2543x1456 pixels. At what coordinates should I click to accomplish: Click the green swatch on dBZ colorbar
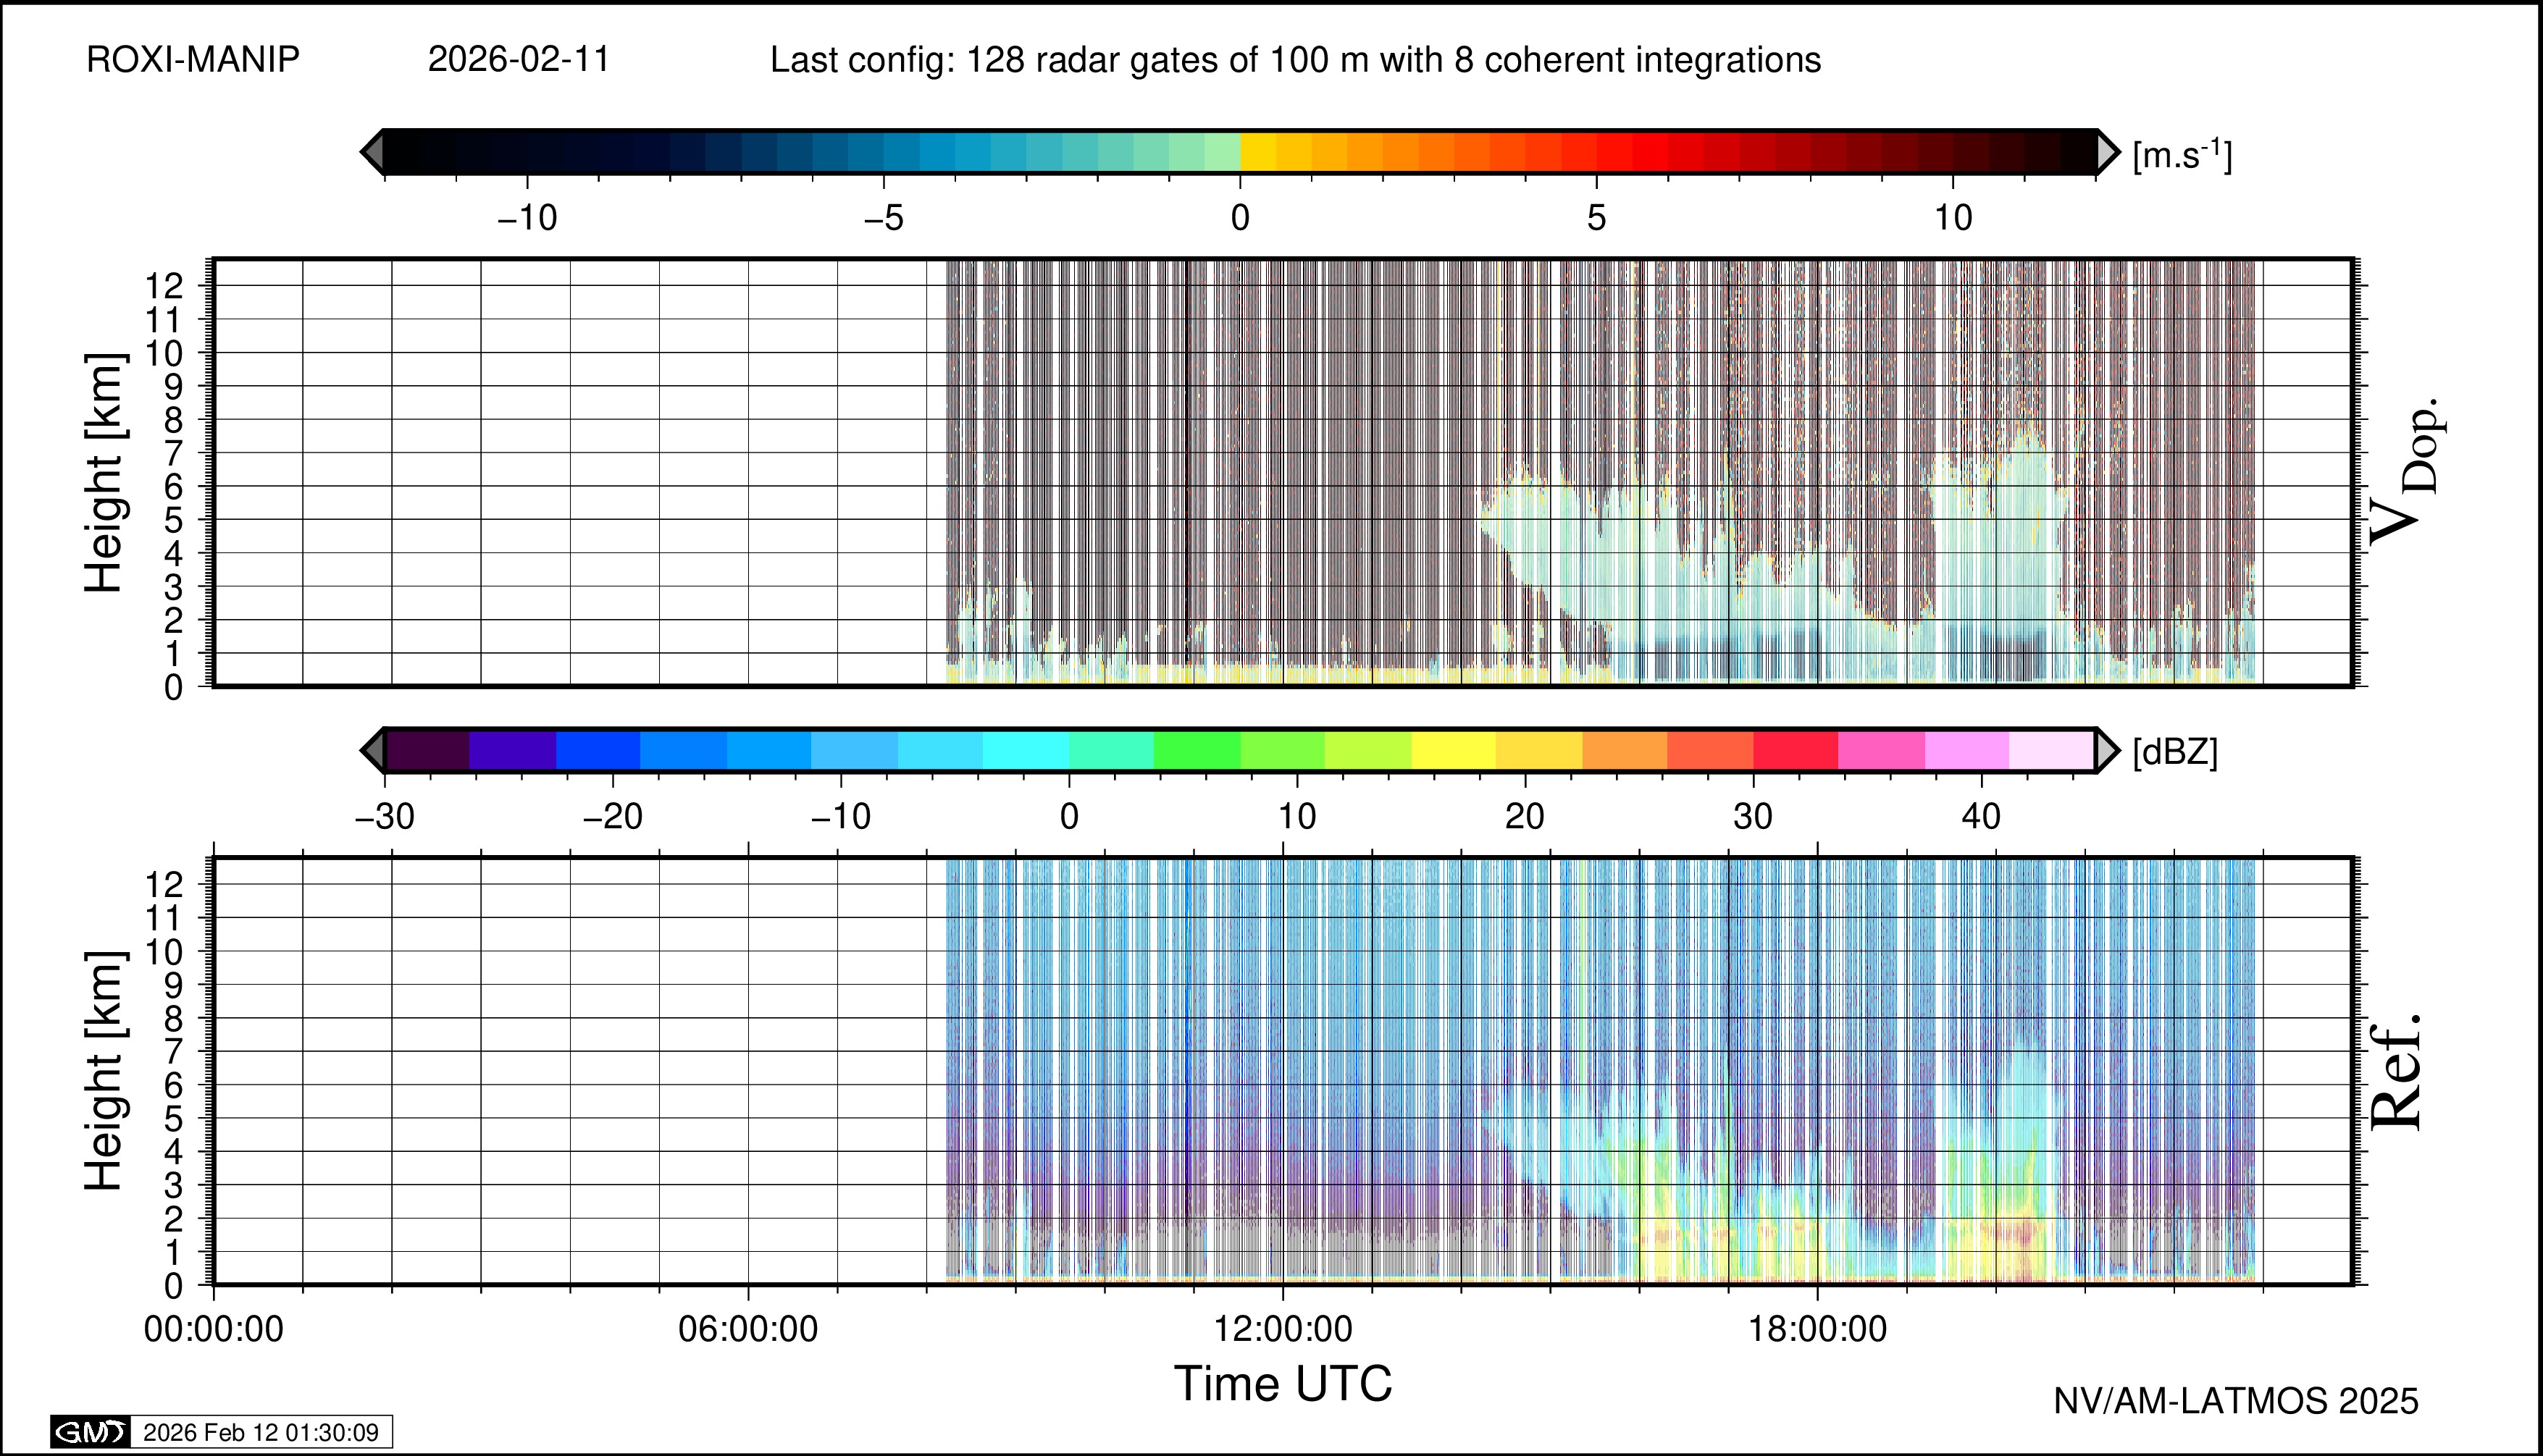[x=1197, y=750]
